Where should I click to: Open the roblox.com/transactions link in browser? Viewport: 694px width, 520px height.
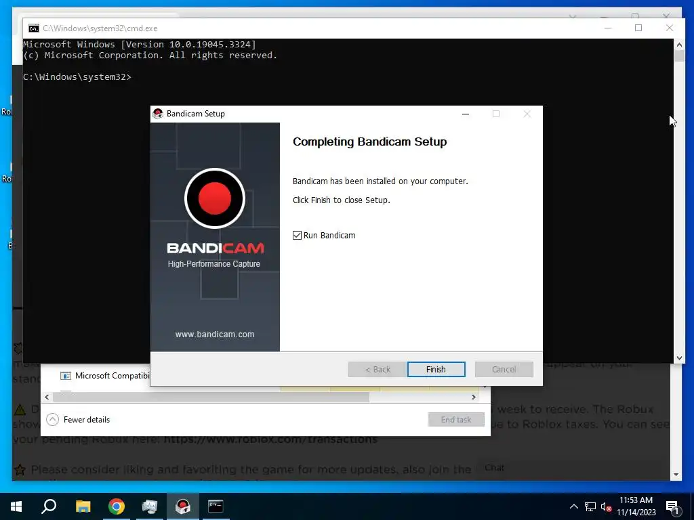[x=270, y=439]
